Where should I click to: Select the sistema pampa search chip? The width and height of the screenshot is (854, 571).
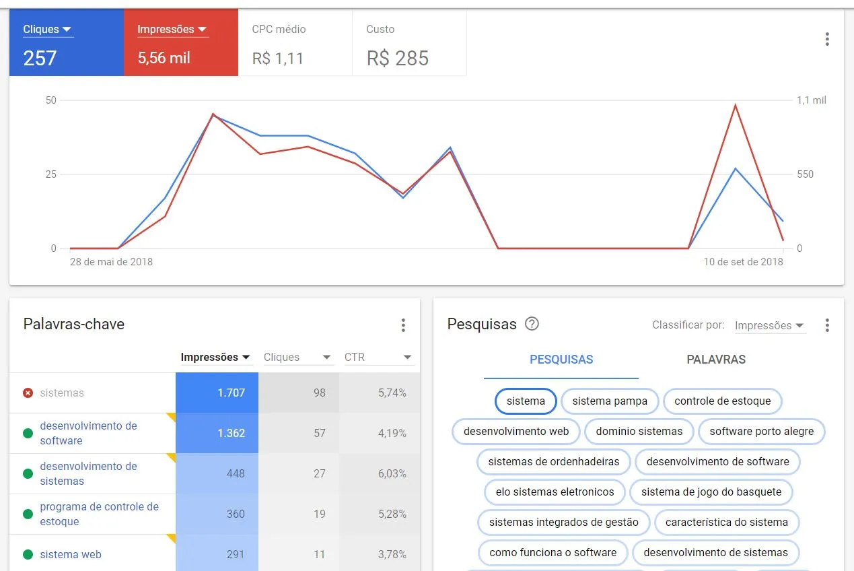pyautogui.click(x=610, y=401)
